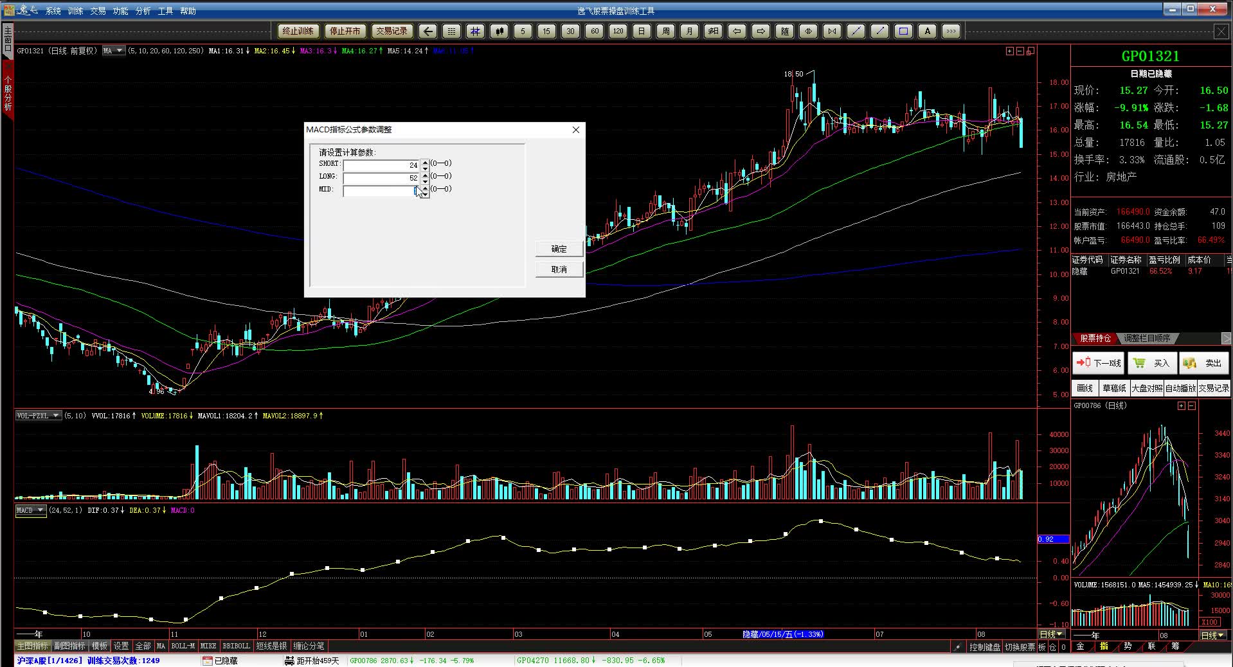The width and height of the screenshot is (1233, 667).
Task: Open 交易记录 in the top toolbar
Action: (392, 31)
